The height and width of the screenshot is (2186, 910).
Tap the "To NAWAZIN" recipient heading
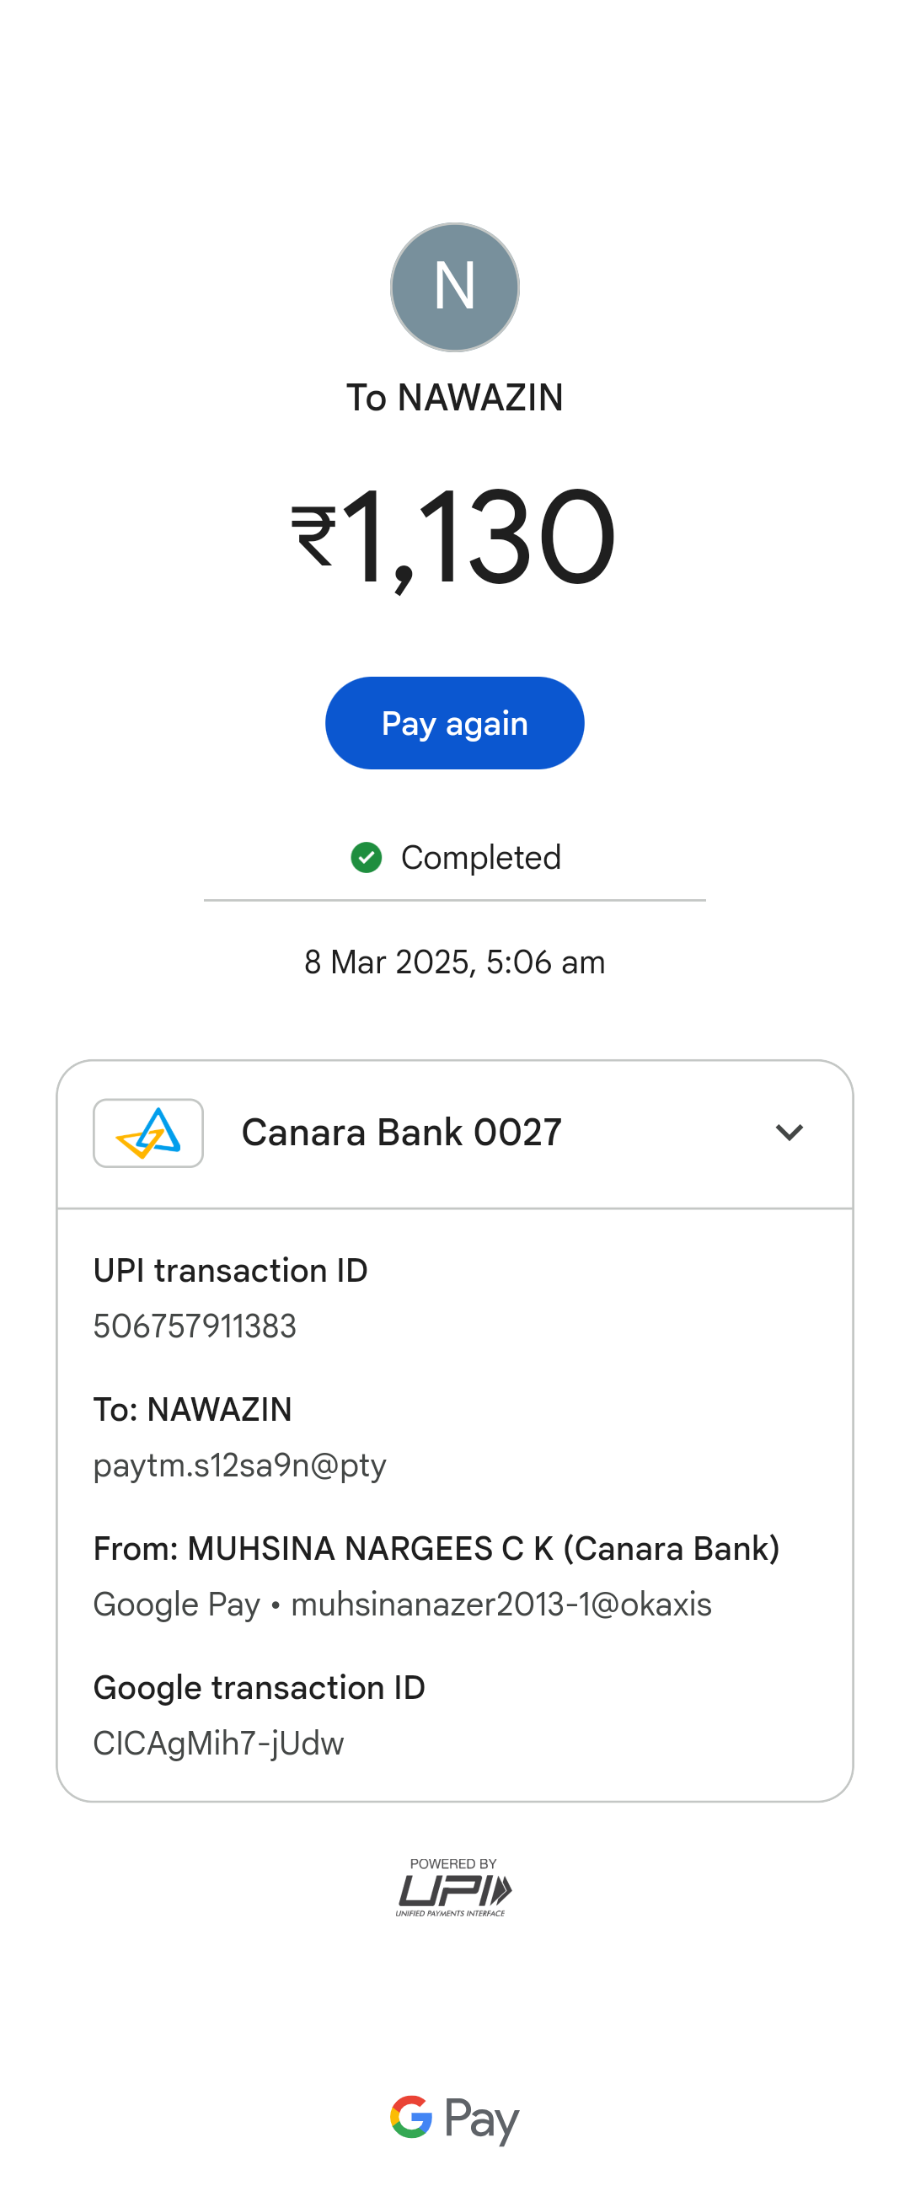(x=454, y=398)
